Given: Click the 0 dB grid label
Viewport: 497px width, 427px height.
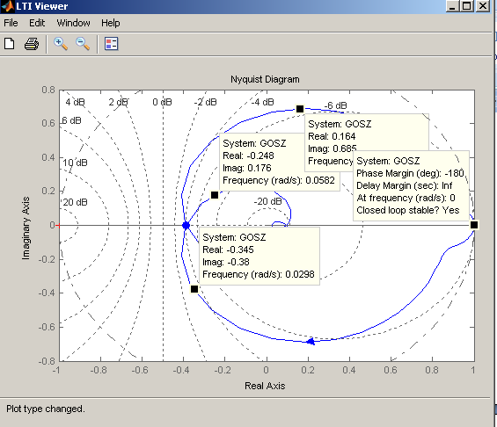Looking at the screenshot, I should [162, 102].
